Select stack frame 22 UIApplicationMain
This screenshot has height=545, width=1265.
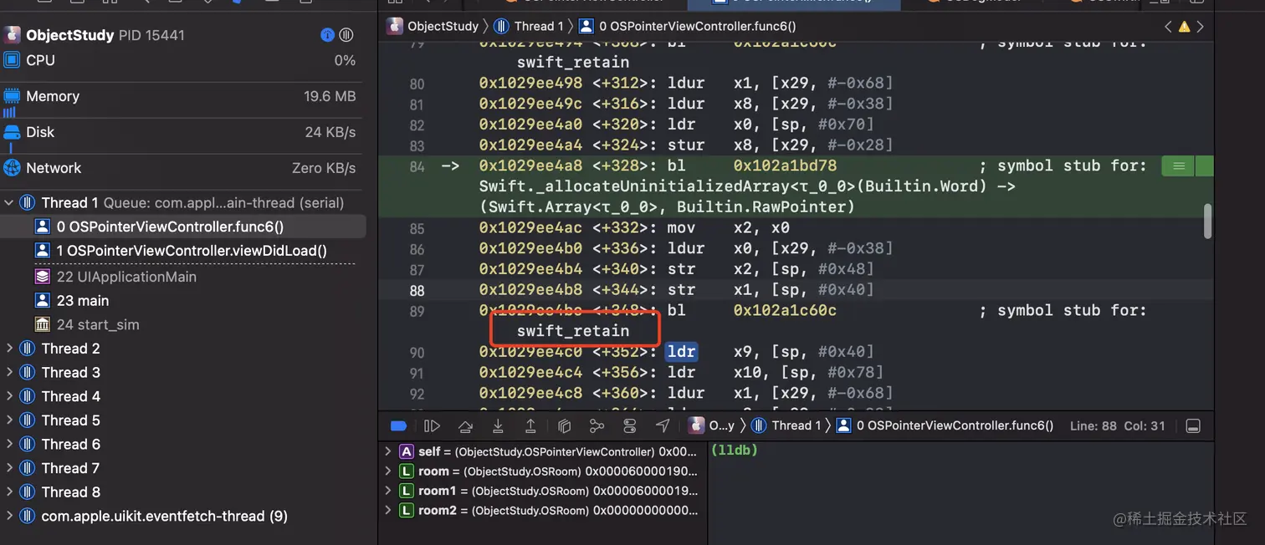pyautogui.click(x=183, y=277)
